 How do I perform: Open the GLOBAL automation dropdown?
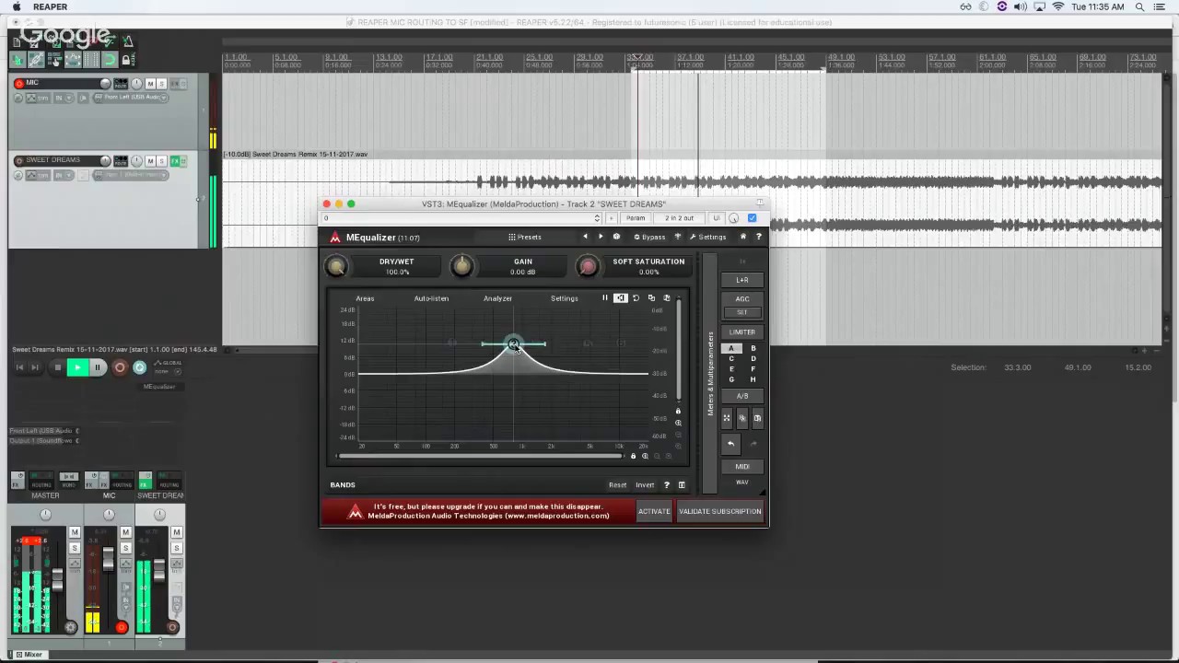click(169, 367)
